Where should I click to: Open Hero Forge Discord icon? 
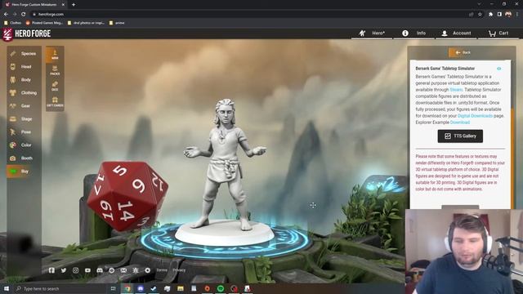100,270
